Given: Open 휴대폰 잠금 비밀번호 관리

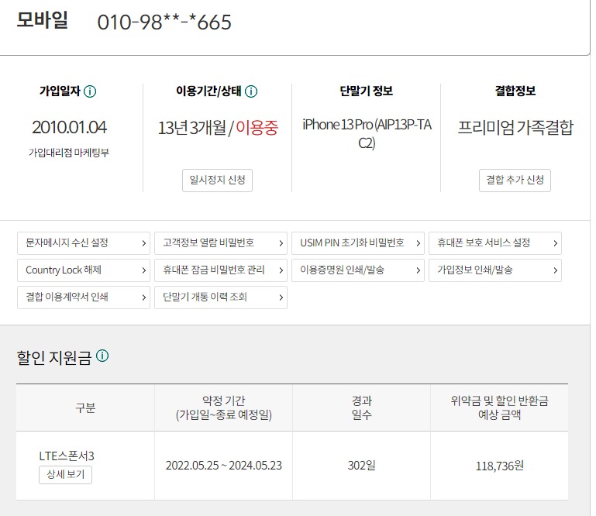Looking at the screenshot, I should pyautogui.click(x=221, y=270).
